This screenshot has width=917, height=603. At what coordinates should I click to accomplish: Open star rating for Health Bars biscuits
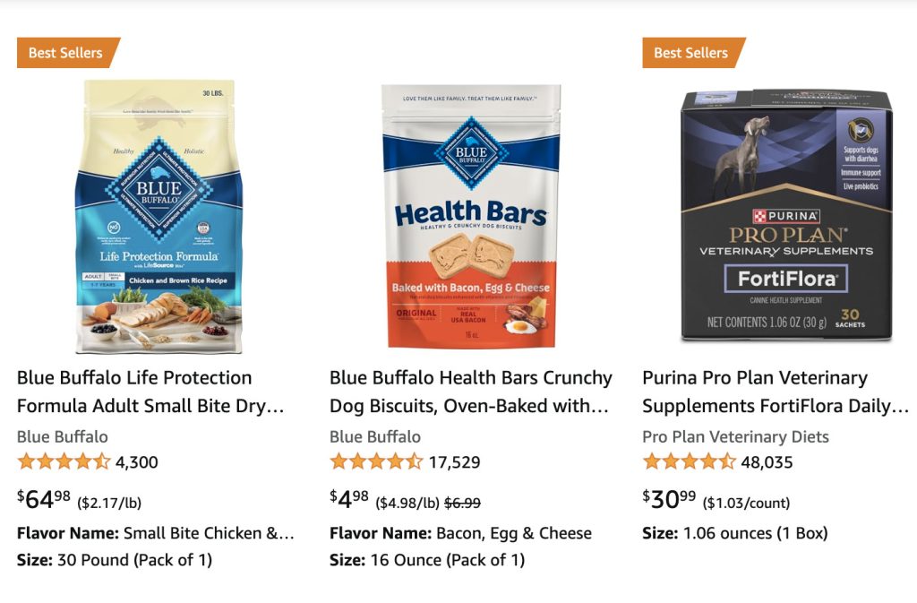pyautogui.click(x=376, y=462)
